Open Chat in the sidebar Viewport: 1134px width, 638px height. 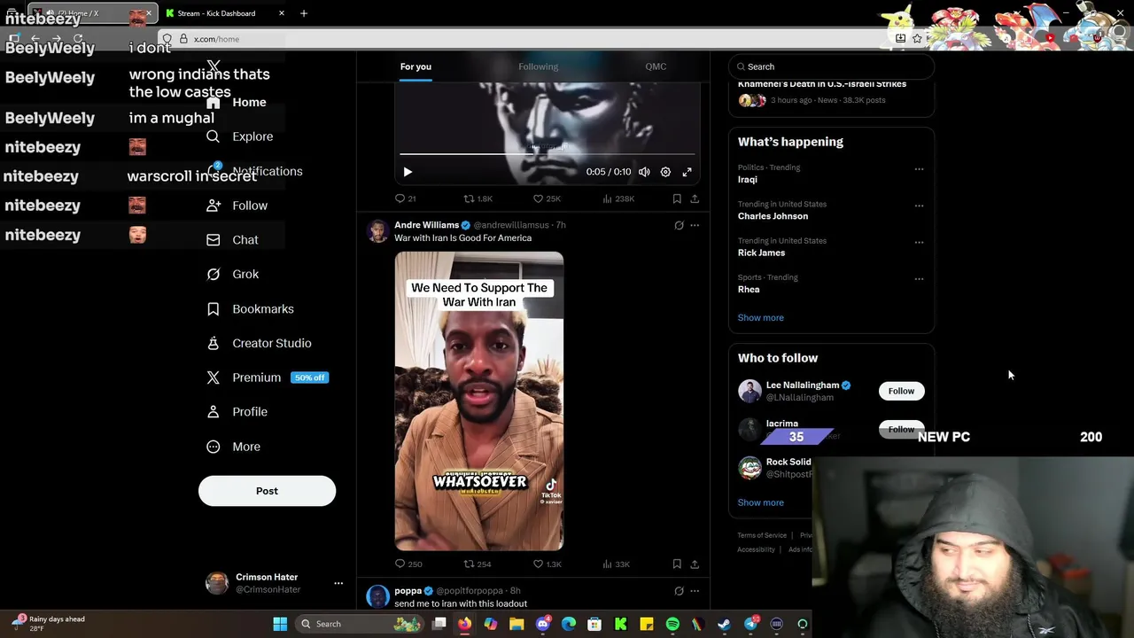point(232,240)
